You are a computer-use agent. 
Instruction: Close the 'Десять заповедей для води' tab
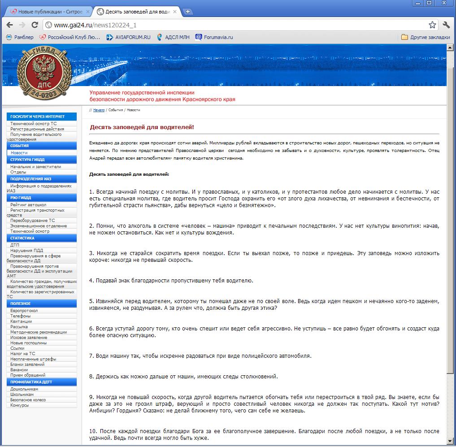[x=175, y=12]
